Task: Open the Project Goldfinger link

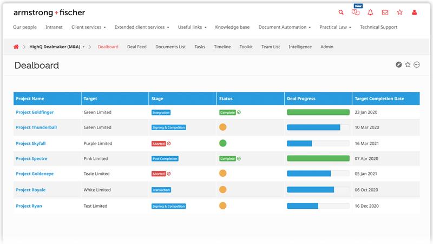Action: pyautogui.click(x=35, y=112)
